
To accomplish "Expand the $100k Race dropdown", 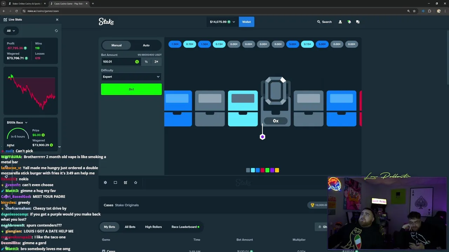I will coord(17,122).
